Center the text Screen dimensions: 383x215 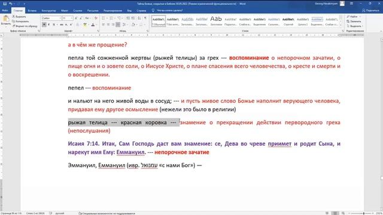[x=108, y=24]
